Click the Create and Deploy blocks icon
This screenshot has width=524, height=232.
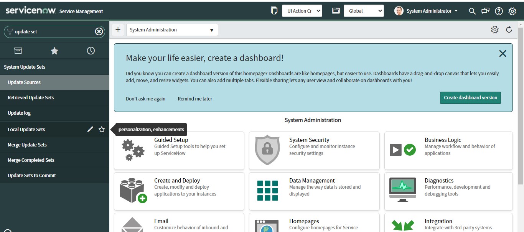click(x=133, y=191)
